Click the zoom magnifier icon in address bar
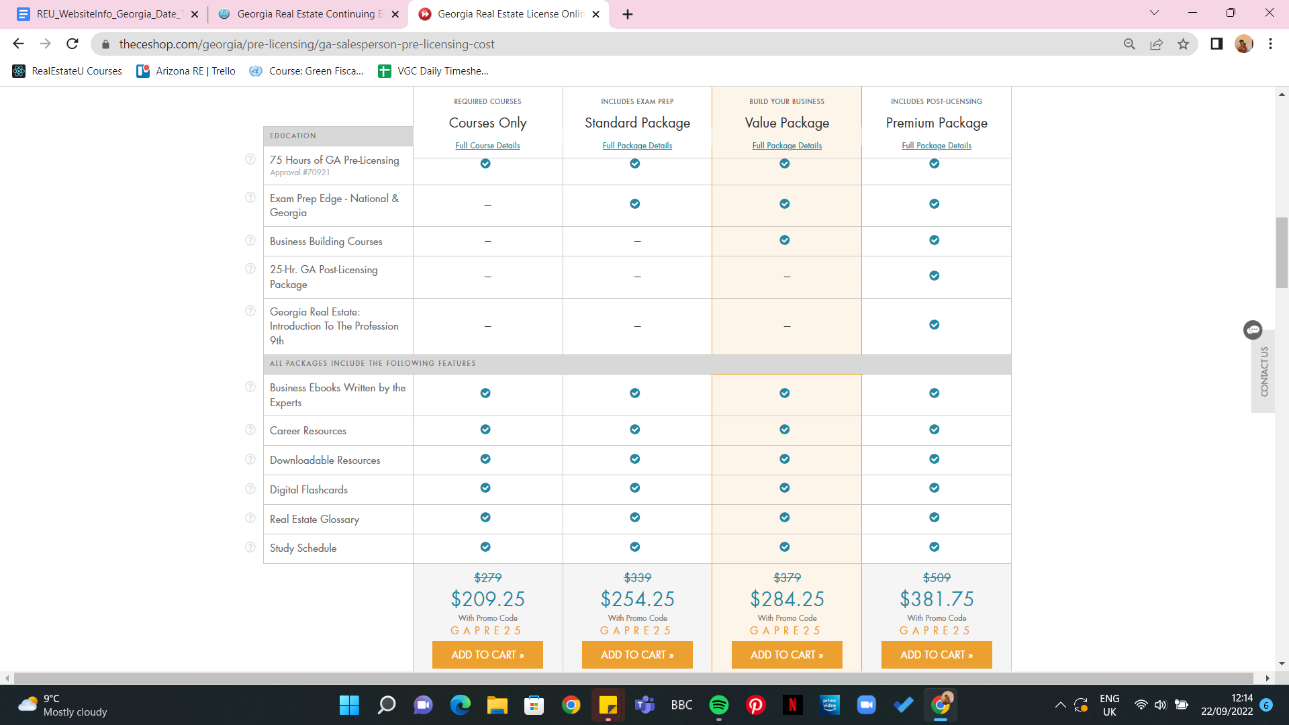This screenshot has width=1289, height=725. click(x=1129, y=44)
